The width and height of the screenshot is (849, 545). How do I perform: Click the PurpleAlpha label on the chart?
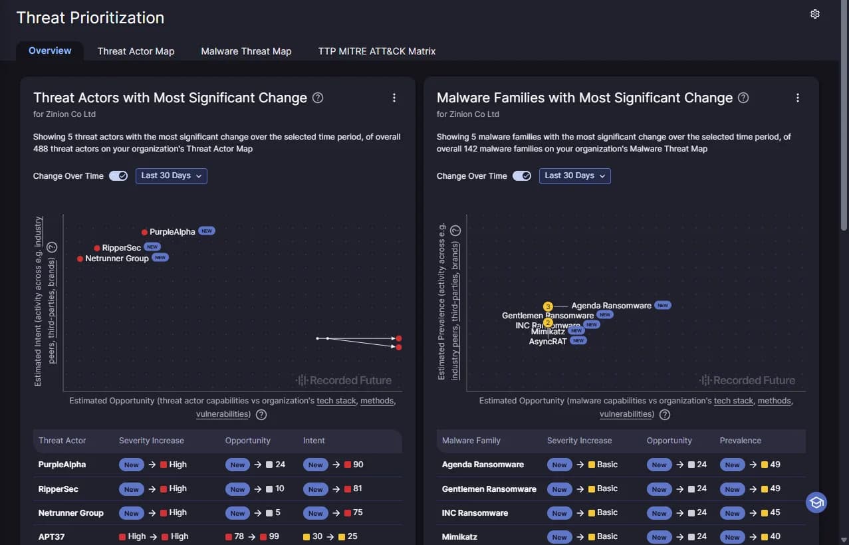tap(172, 232)
